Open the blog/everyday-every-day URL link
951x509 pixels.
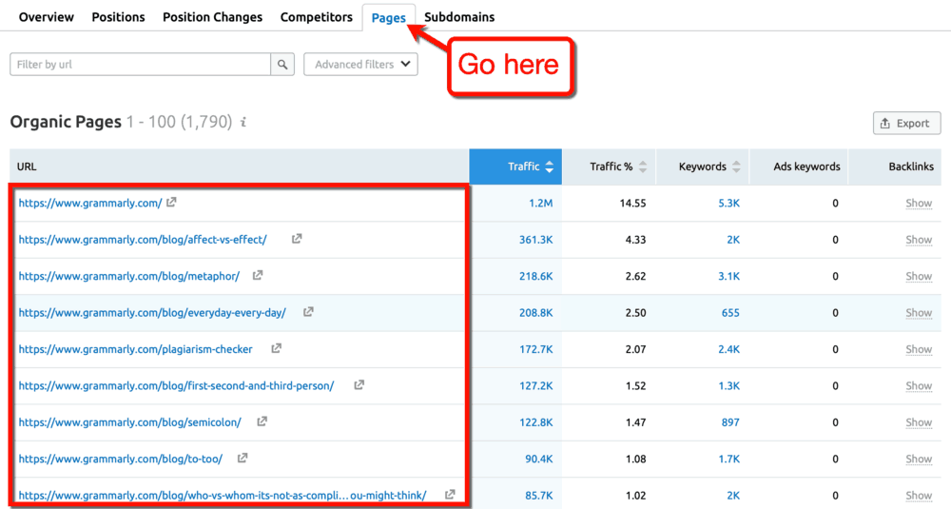tap(152, 312)
